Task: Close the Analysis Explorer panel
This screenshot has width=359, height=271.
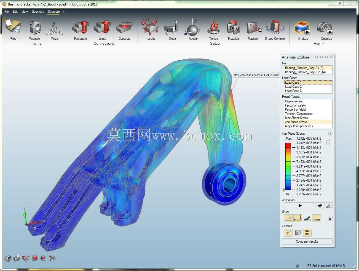Action: [x=331, y=57]
